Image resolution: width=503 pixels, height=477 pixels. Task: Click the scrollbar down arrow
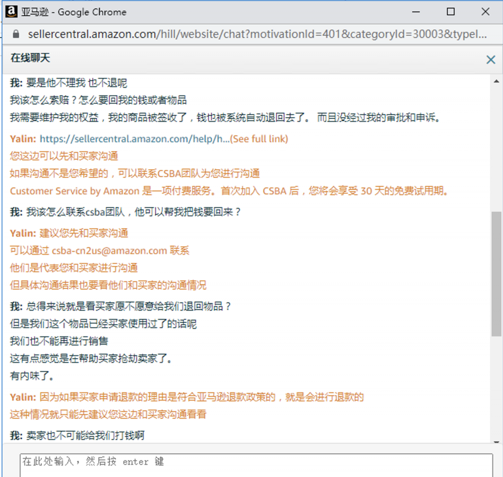pyautogui.click(x=496, y=442)
